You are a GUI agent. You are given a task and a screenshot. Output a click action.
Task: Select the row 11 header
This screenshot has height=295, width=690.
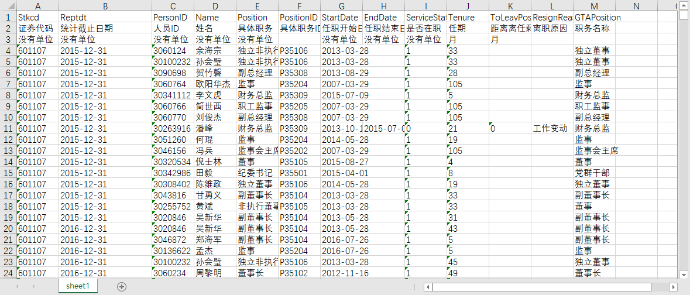coord(8,128)
